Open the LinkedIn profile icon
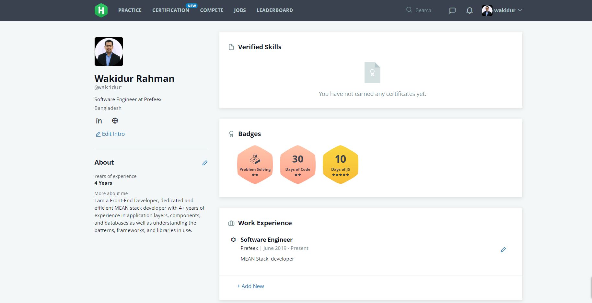592x303 pixels. 99,121
